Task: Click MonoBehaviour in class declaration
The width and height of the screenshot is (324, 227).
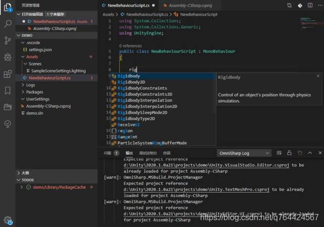Action: click(x=219, y=51)
